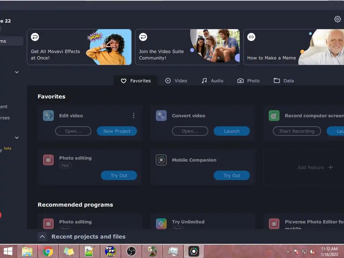
Task: Click the Try Unlimited colorful icon
Action: click(x=161, y=223)
